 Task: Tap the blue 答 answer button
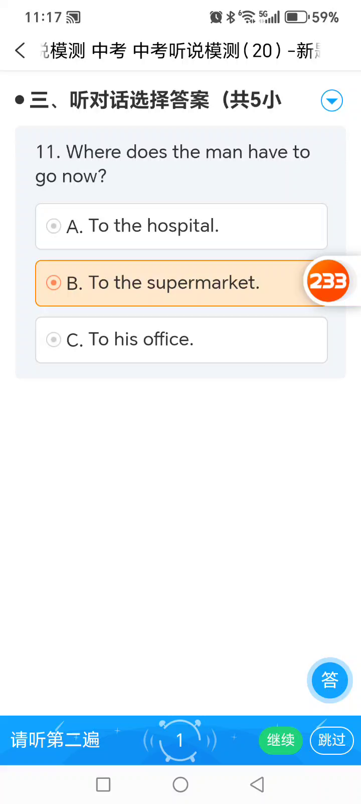[329, 680]
